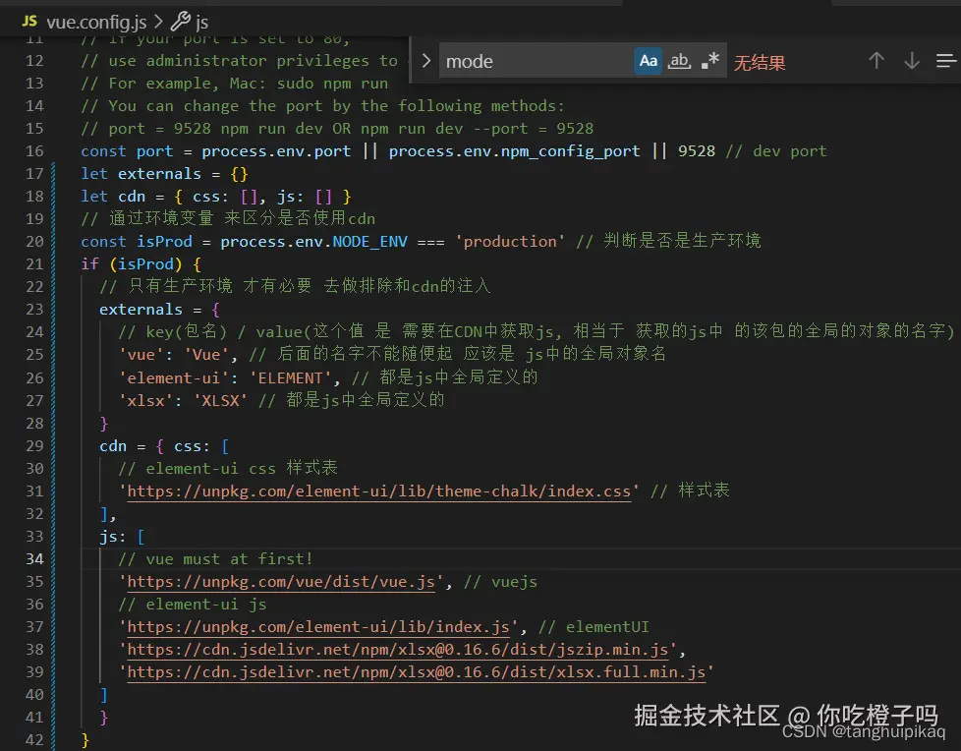
Task: Click the '// element-ui js' comment
Action: tap(192, 604)
